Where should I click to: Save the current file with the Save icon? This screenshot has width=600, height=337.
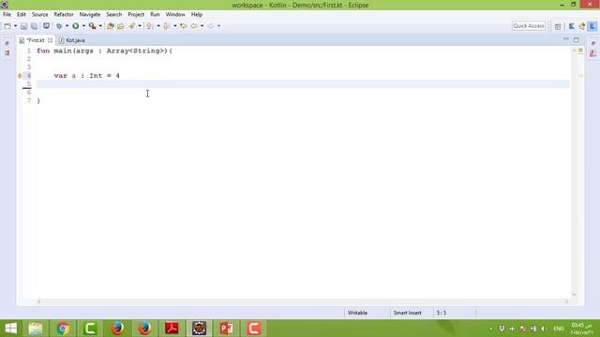coord(23,26)
